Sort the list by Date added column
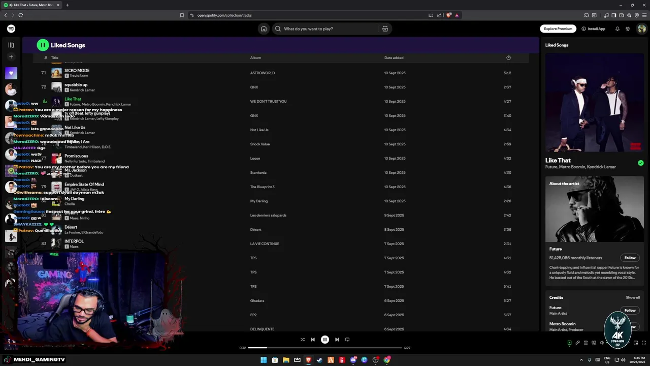650x366 pixels. coord(394,58)
